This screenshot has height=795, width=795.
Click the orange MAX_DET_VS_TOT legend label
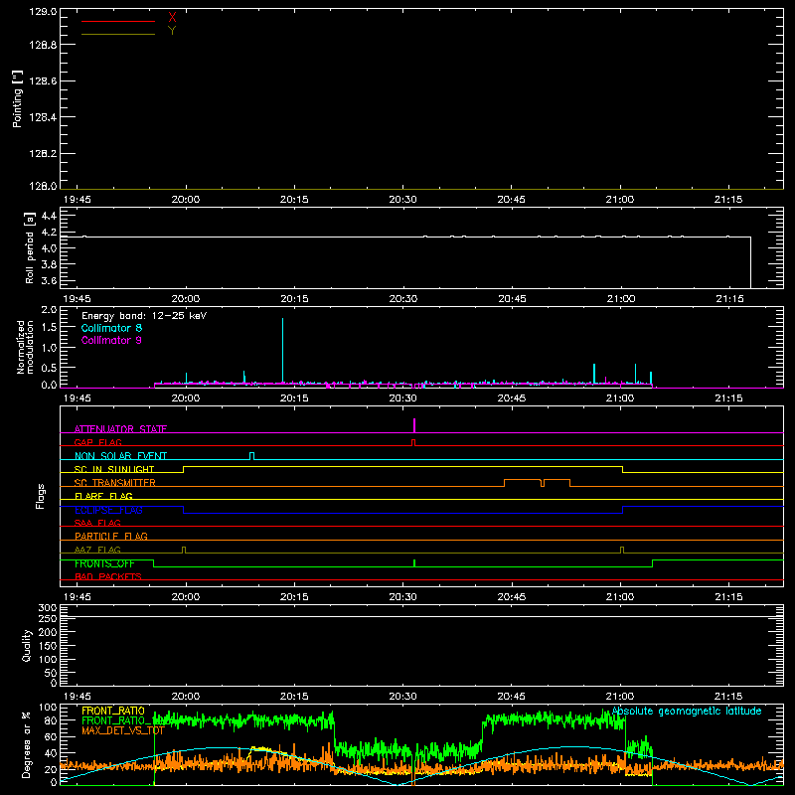tap(123, 730)
